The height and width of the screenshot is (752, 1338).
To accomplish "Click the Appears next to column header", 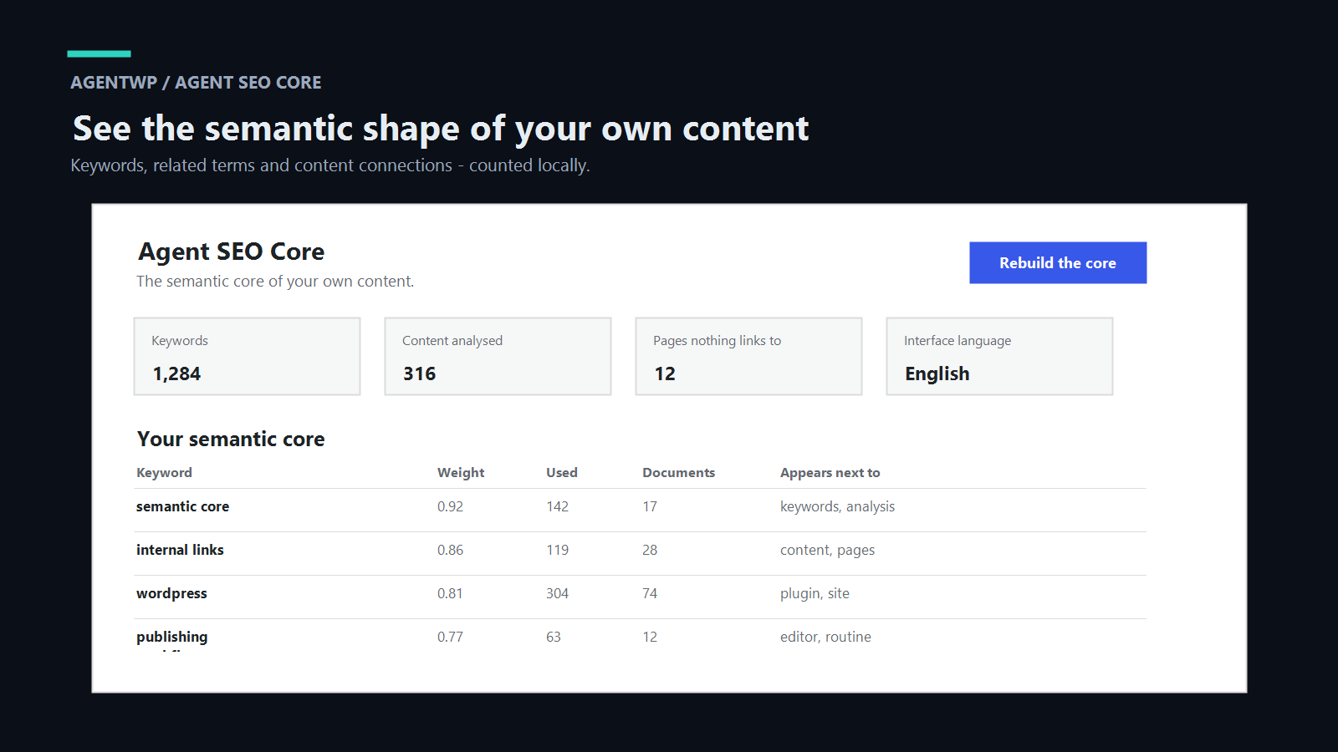I will [830, 472].
